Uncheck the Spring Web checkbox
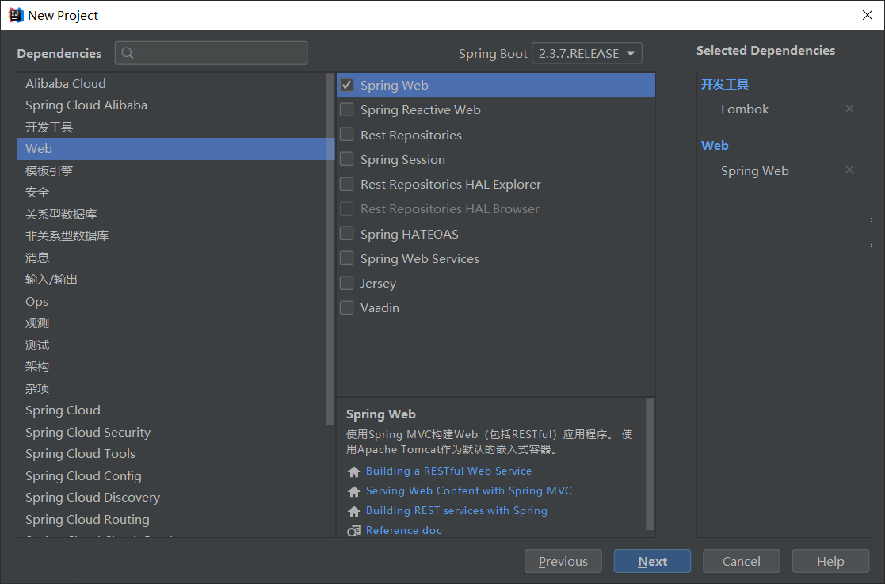The height and width of the screenshot is (584, 885). click(347, 86)
